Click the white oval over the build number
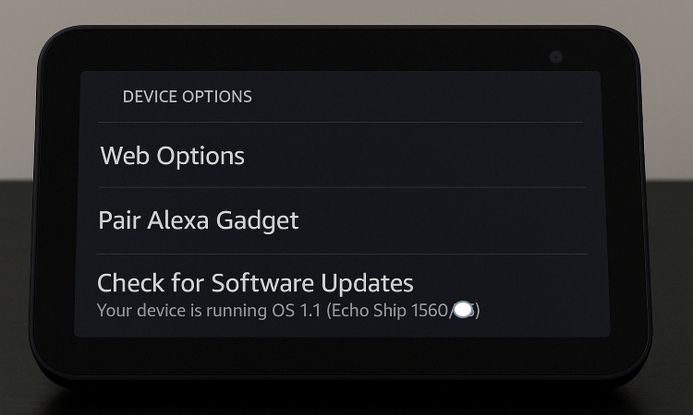This screenshot has height=415, width=693. 464,311
